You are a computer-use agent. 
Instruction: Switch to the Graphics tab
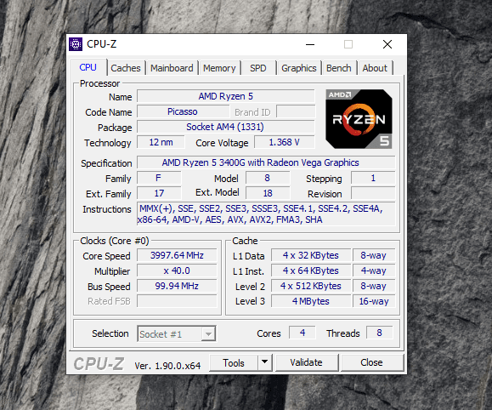click(299, 68)
